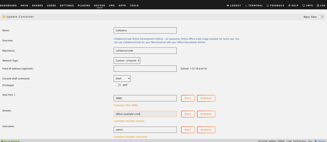Open the manual book icon link
Screen dimensions: 327x142
point(316,141)
